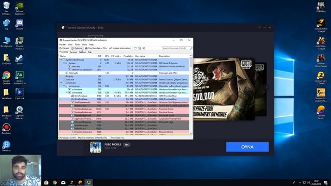Screen dimensions: 331x186
Task: Open Logitech Webcam desktop shortcut
Action: tap(20, 113)
